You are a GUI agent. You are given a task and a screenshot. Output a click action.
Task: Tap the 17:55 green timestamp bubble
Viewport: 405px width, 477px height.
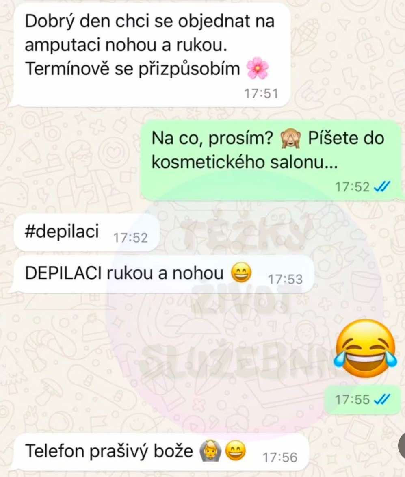[x=362, y=400]
